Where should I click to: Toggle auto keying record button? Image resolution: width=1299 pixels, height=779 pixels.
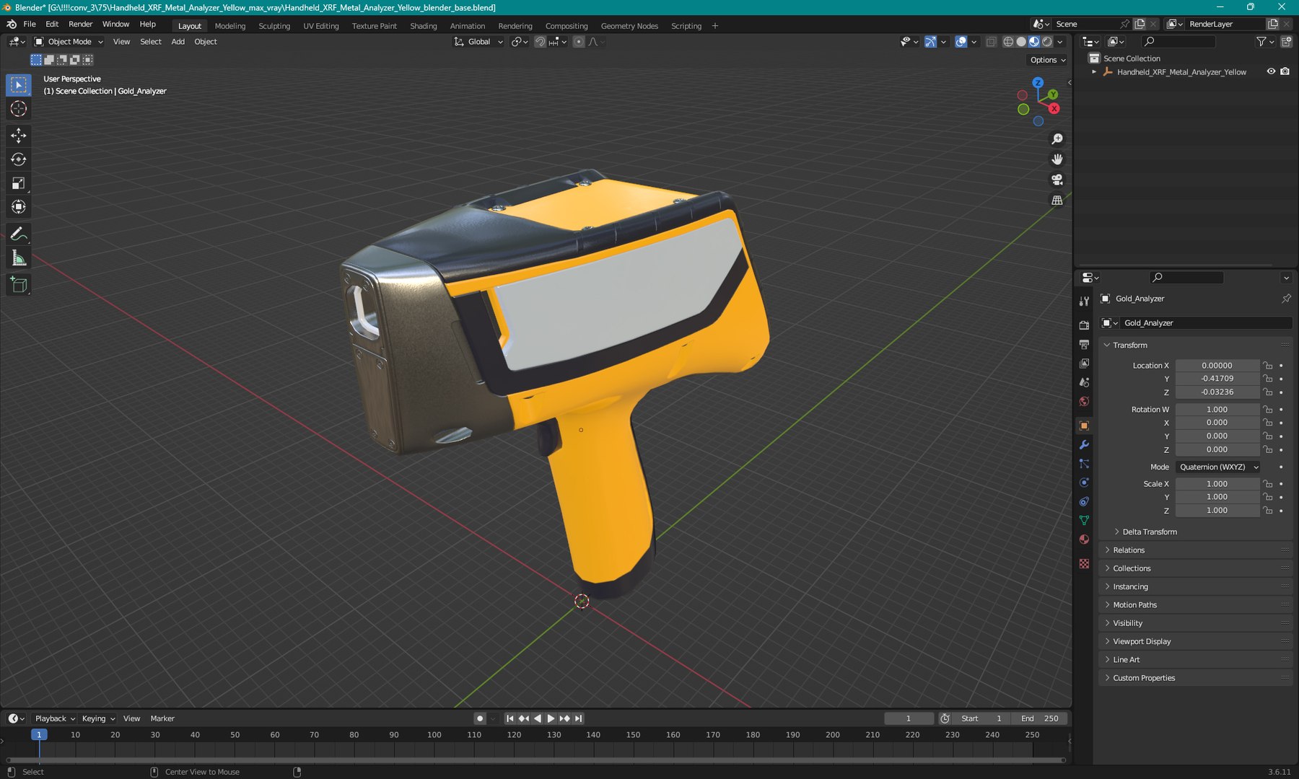[x=480, y=718]
